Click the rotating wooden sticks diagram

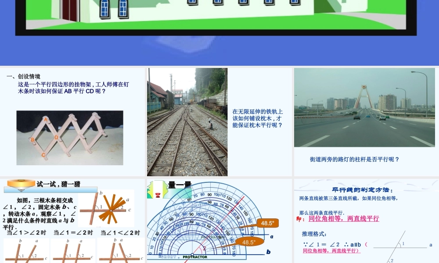106,208
